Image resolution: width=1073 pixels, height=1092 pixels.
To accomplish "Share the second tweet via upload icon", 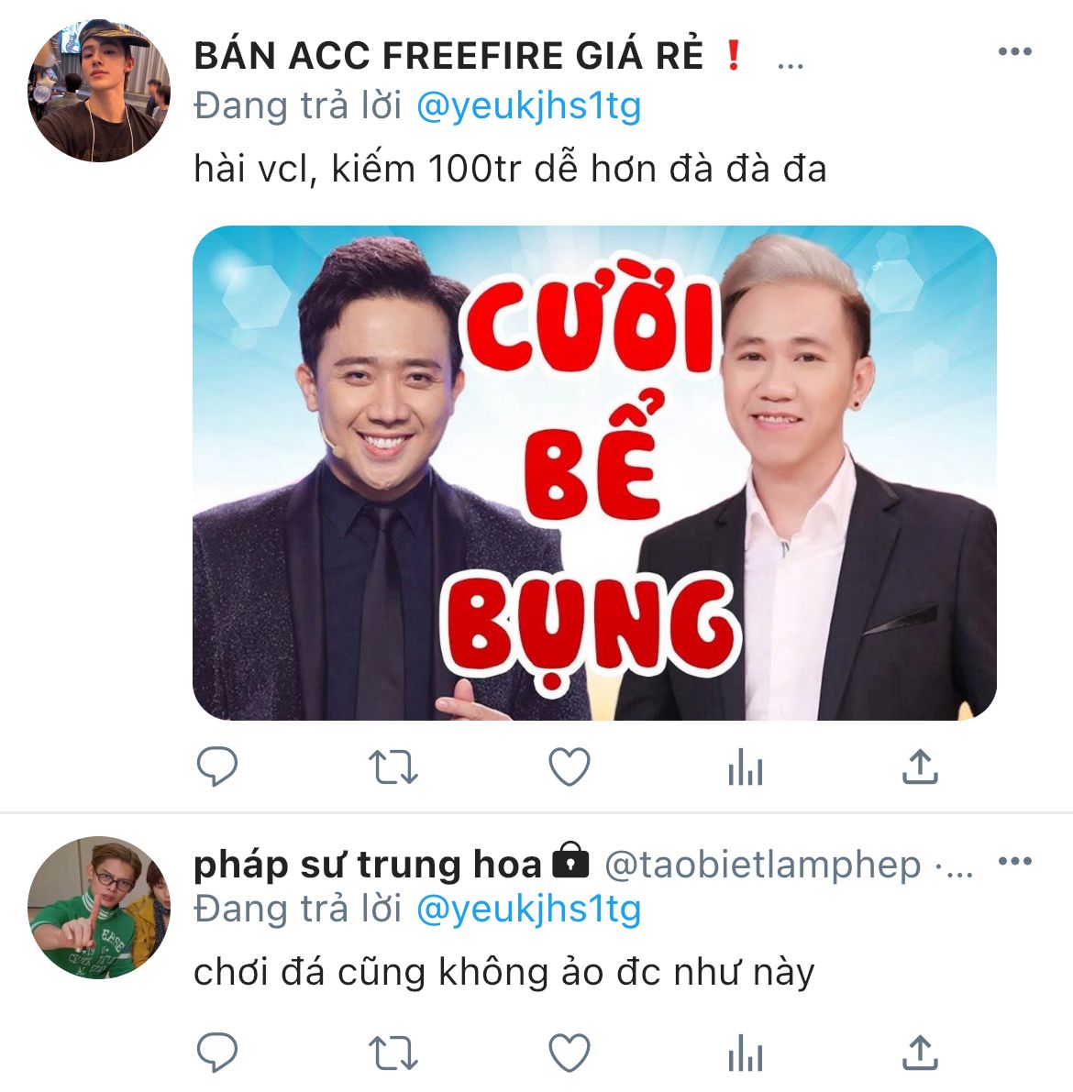I will 921,1052.
